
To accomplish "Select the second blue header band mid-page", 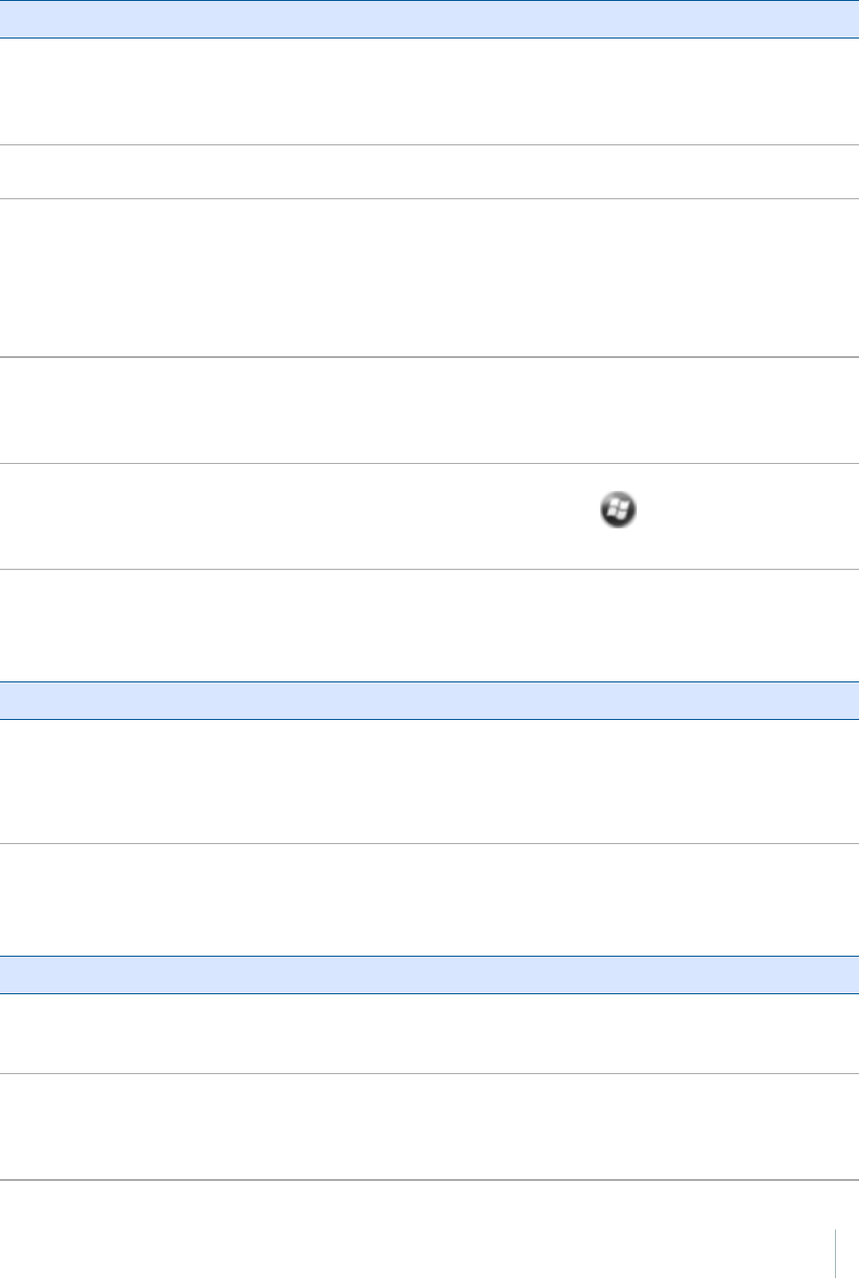I will (x=429, y=701).
